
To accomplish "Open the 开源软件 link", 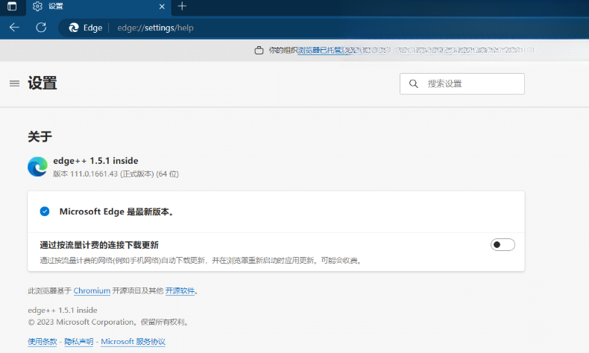I will tap(180, 290).
